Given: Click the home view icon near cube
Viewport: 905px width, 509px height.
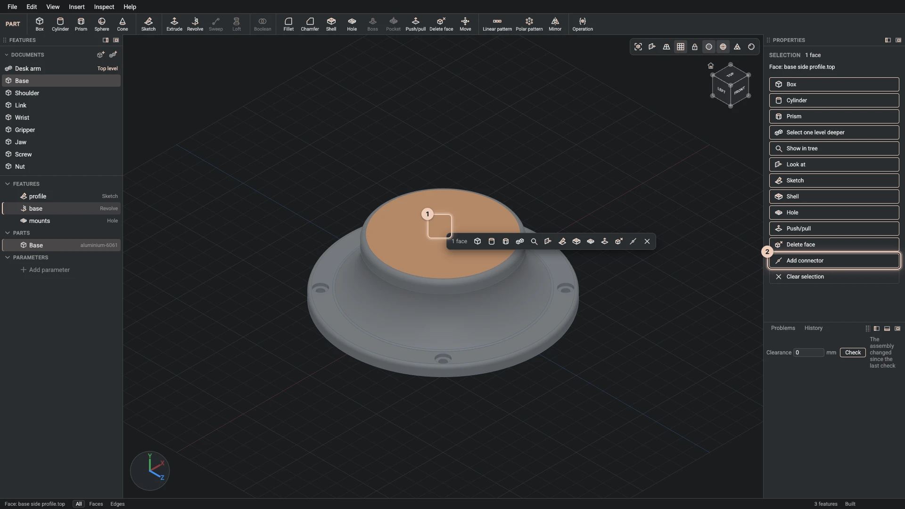Looking at the screenshot, I should pos(711,66).
